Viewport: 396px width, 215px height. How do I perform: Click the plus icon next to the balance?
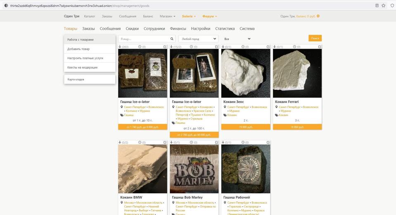(x=318, y=16)
